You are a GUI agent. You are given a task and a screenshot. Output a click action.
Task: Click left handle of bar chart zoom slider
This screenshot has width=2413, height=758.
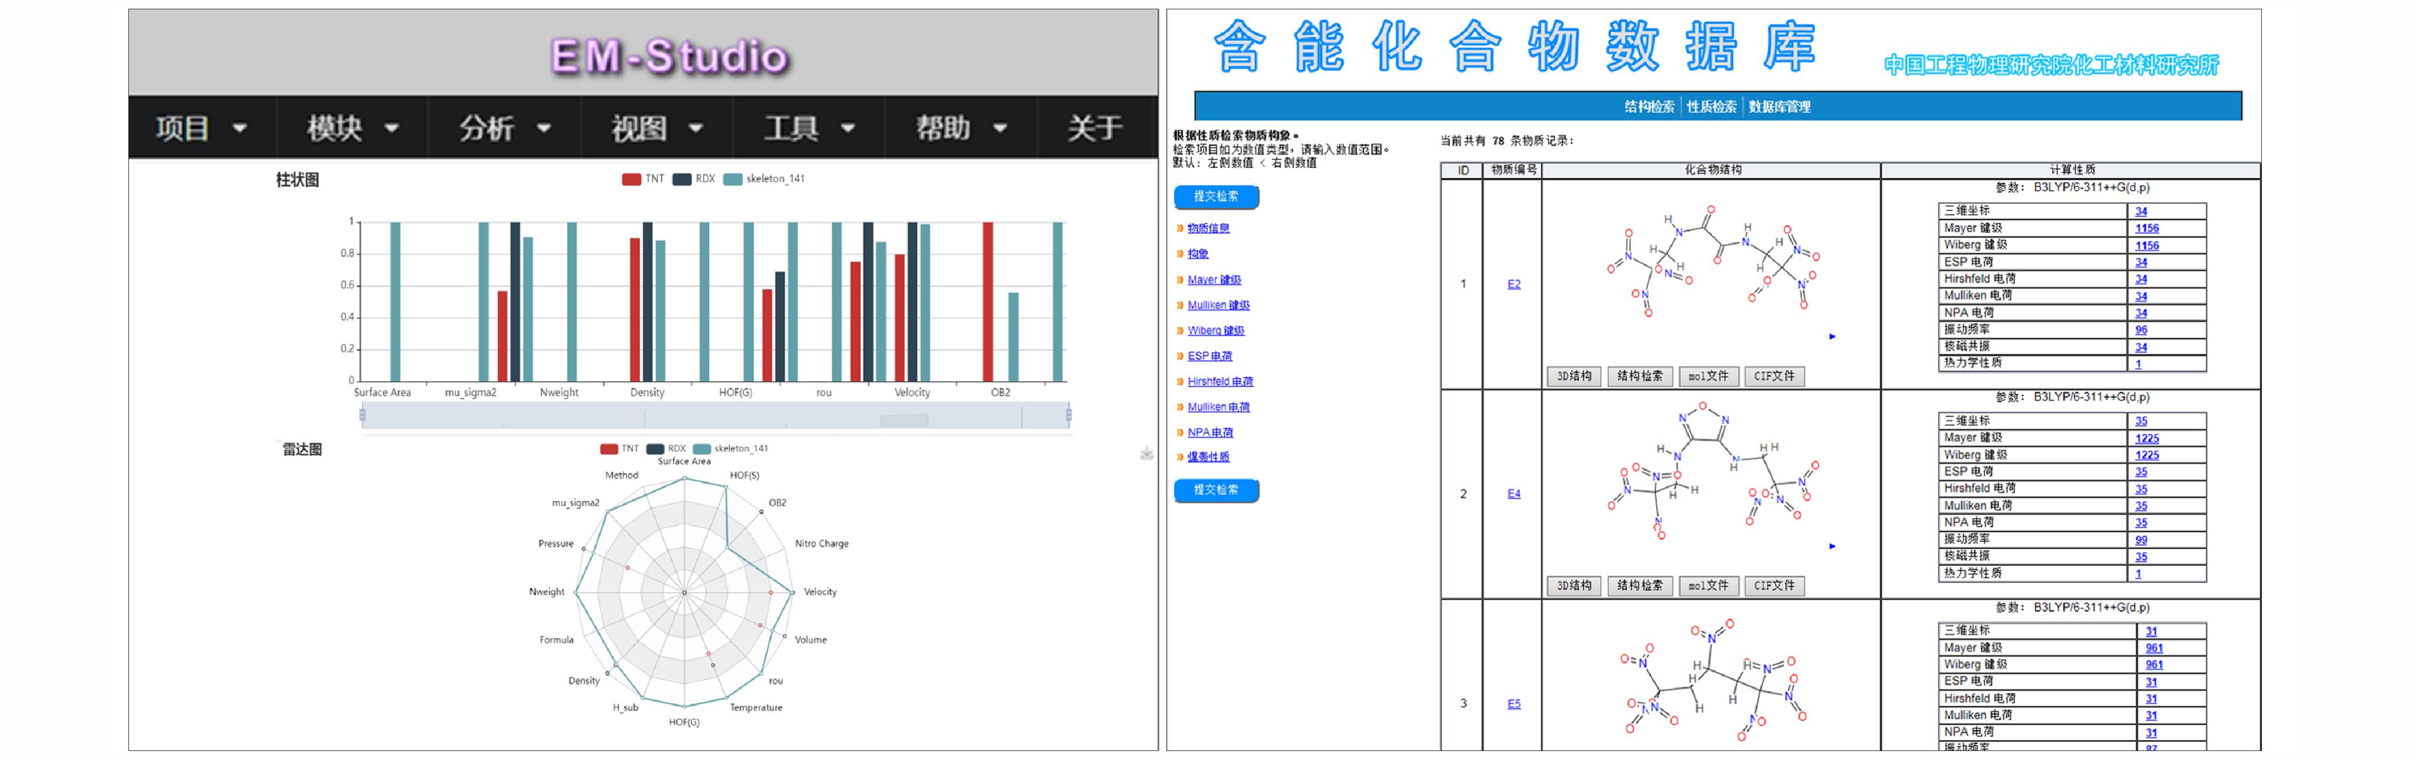(x=361, y=414)
